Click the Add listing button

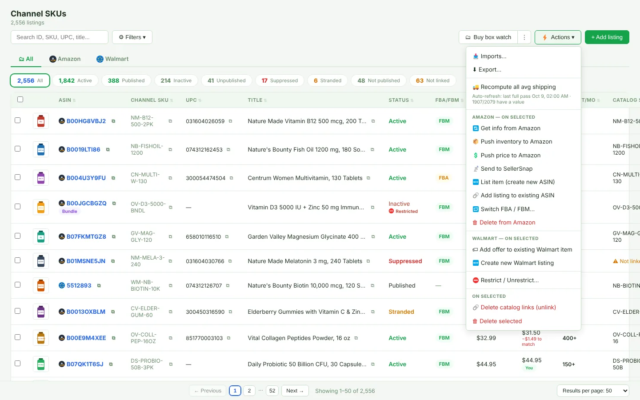607,37
